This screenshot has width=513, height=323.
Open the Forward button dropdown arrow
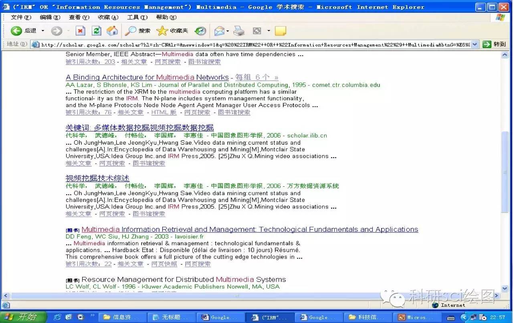(68, 31)
